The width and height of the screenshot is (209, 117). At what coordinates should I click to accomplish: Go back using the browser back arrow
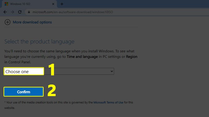5,12
